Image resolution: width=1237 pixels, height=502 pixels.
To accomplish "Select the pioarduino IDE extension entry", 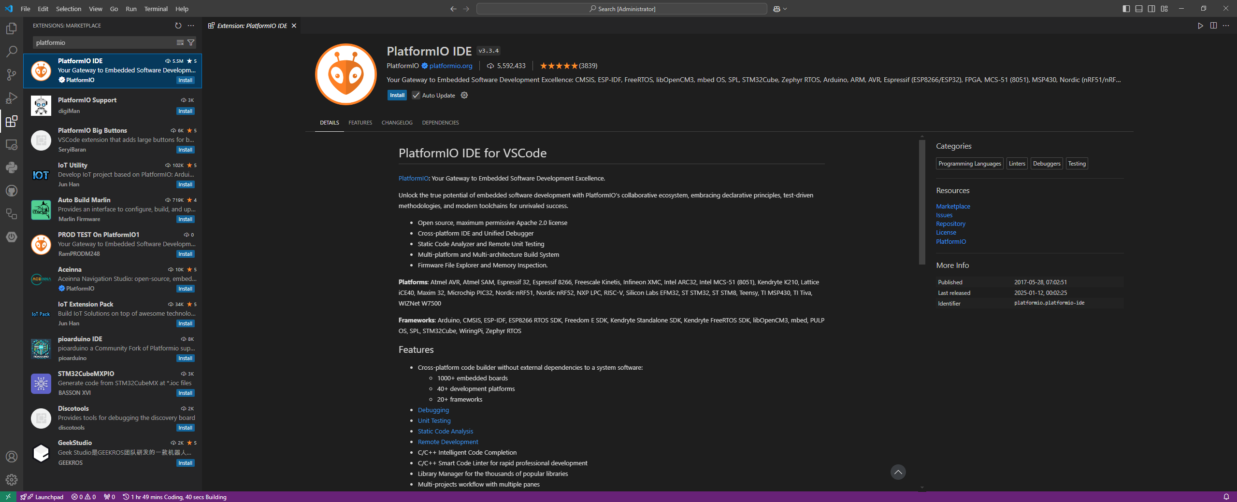I will point(113,349).
